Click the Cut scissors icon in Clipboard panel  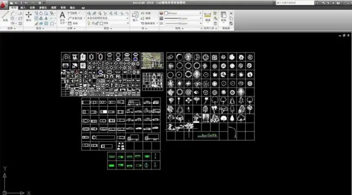coord(231,13)
